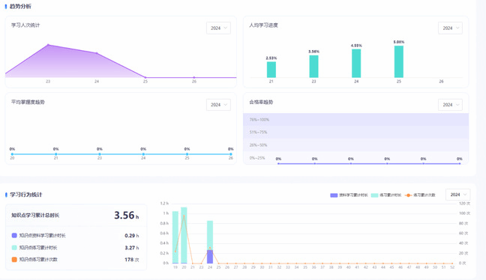The width and height of the screenshot is (486, 280).
Task: Expand the 2024 selector in 合格率趋势
Action: pyautogui.click(x=450, y=105)
